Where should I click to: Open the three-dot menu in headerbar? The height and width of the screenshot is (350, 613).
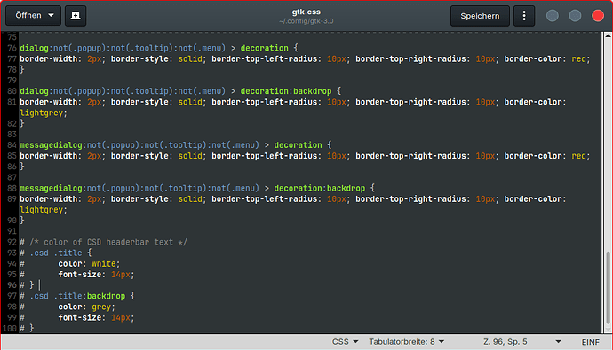tap(524, 16)
